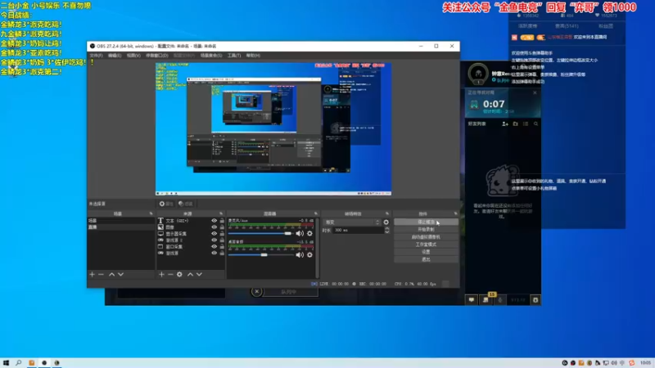Image resolution: width=655 pixels, height=368 pixels.
Task: Open chat icon at League client bottom bar
Action: (x=472, y=299)
